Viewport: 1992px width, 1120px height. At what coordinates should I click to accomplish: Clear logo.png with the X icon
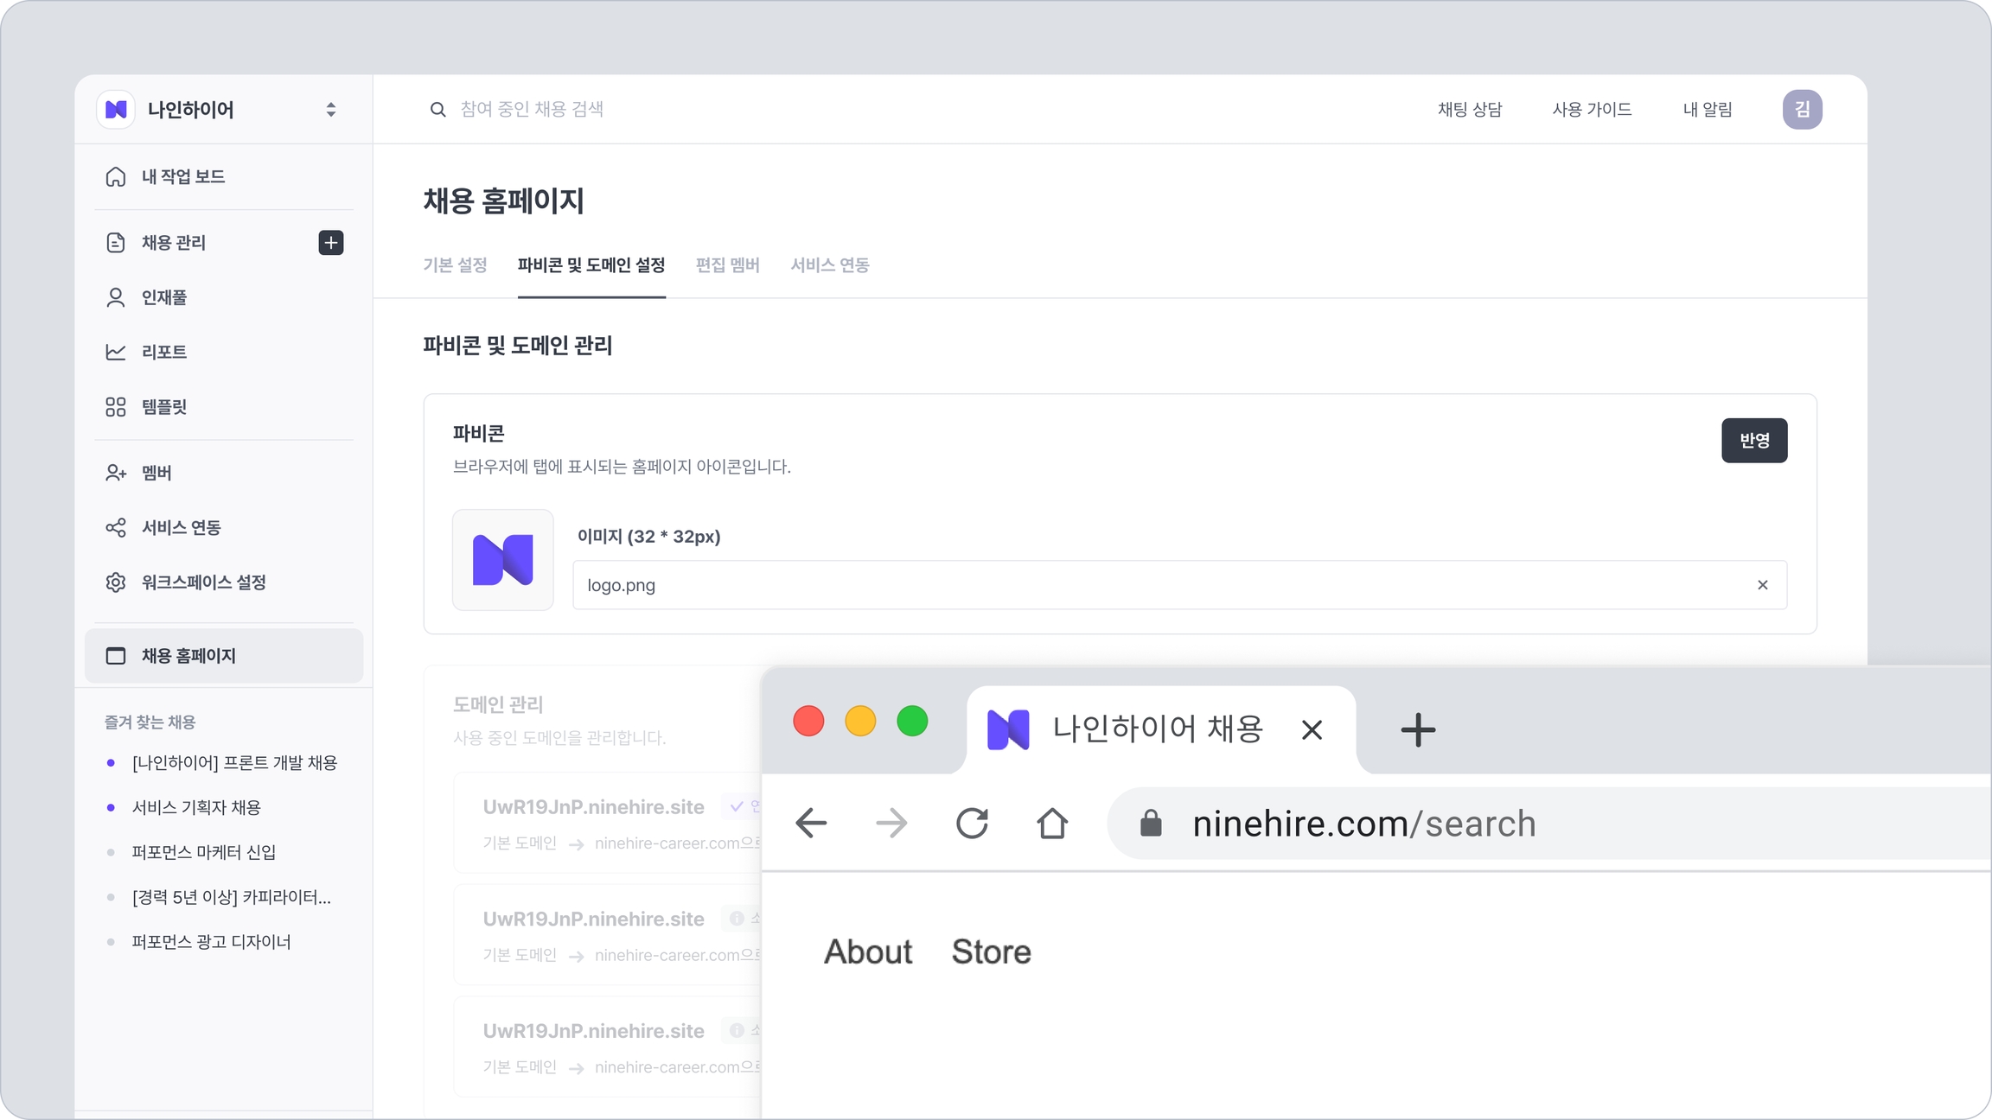tap(1763, 585)
